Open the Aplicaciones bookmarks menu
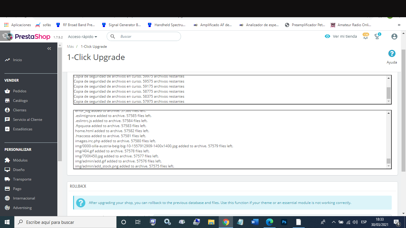The image size is (406, 228). pyautogui.click(x=18, y=25)
